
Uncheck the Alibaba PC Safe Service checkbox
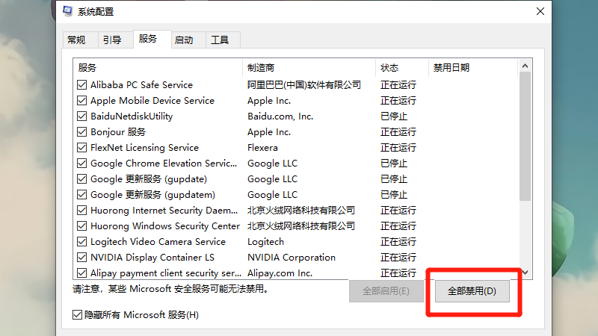pos(82,85)
